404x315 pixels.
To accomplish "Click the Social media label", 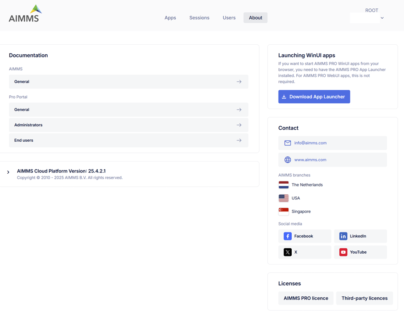I will click(290, 224).
